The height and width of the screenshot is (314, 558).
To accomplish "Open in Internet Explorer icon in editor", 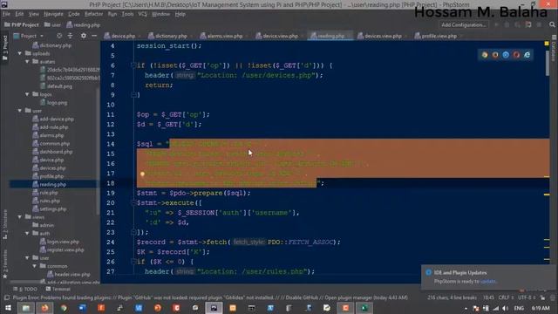I will (x=527, y=55).
